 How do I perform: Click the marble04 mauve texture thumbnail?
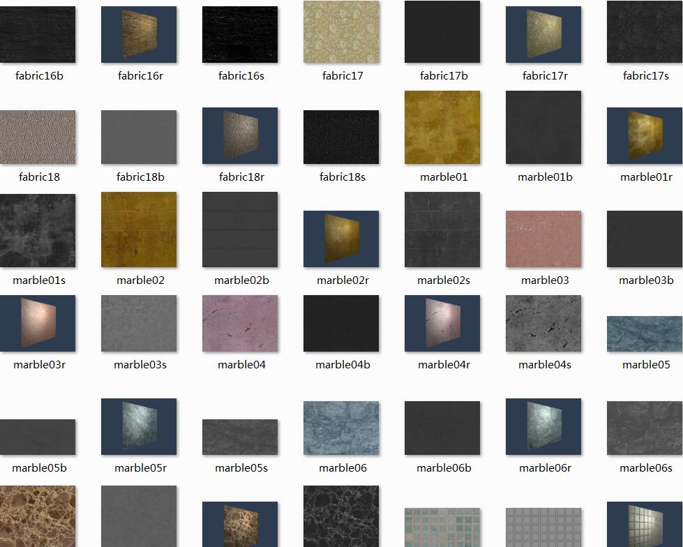[x=240, y=324]
